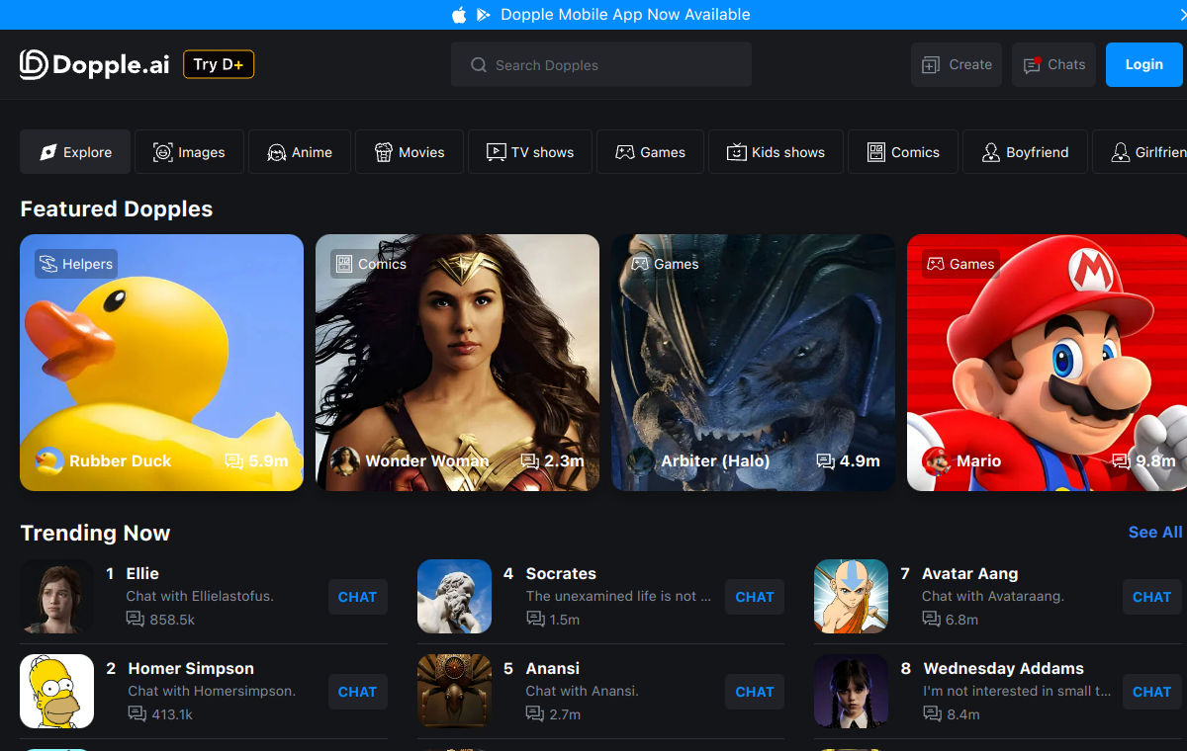Open the Wonder Woman featured card

[457, 363]
